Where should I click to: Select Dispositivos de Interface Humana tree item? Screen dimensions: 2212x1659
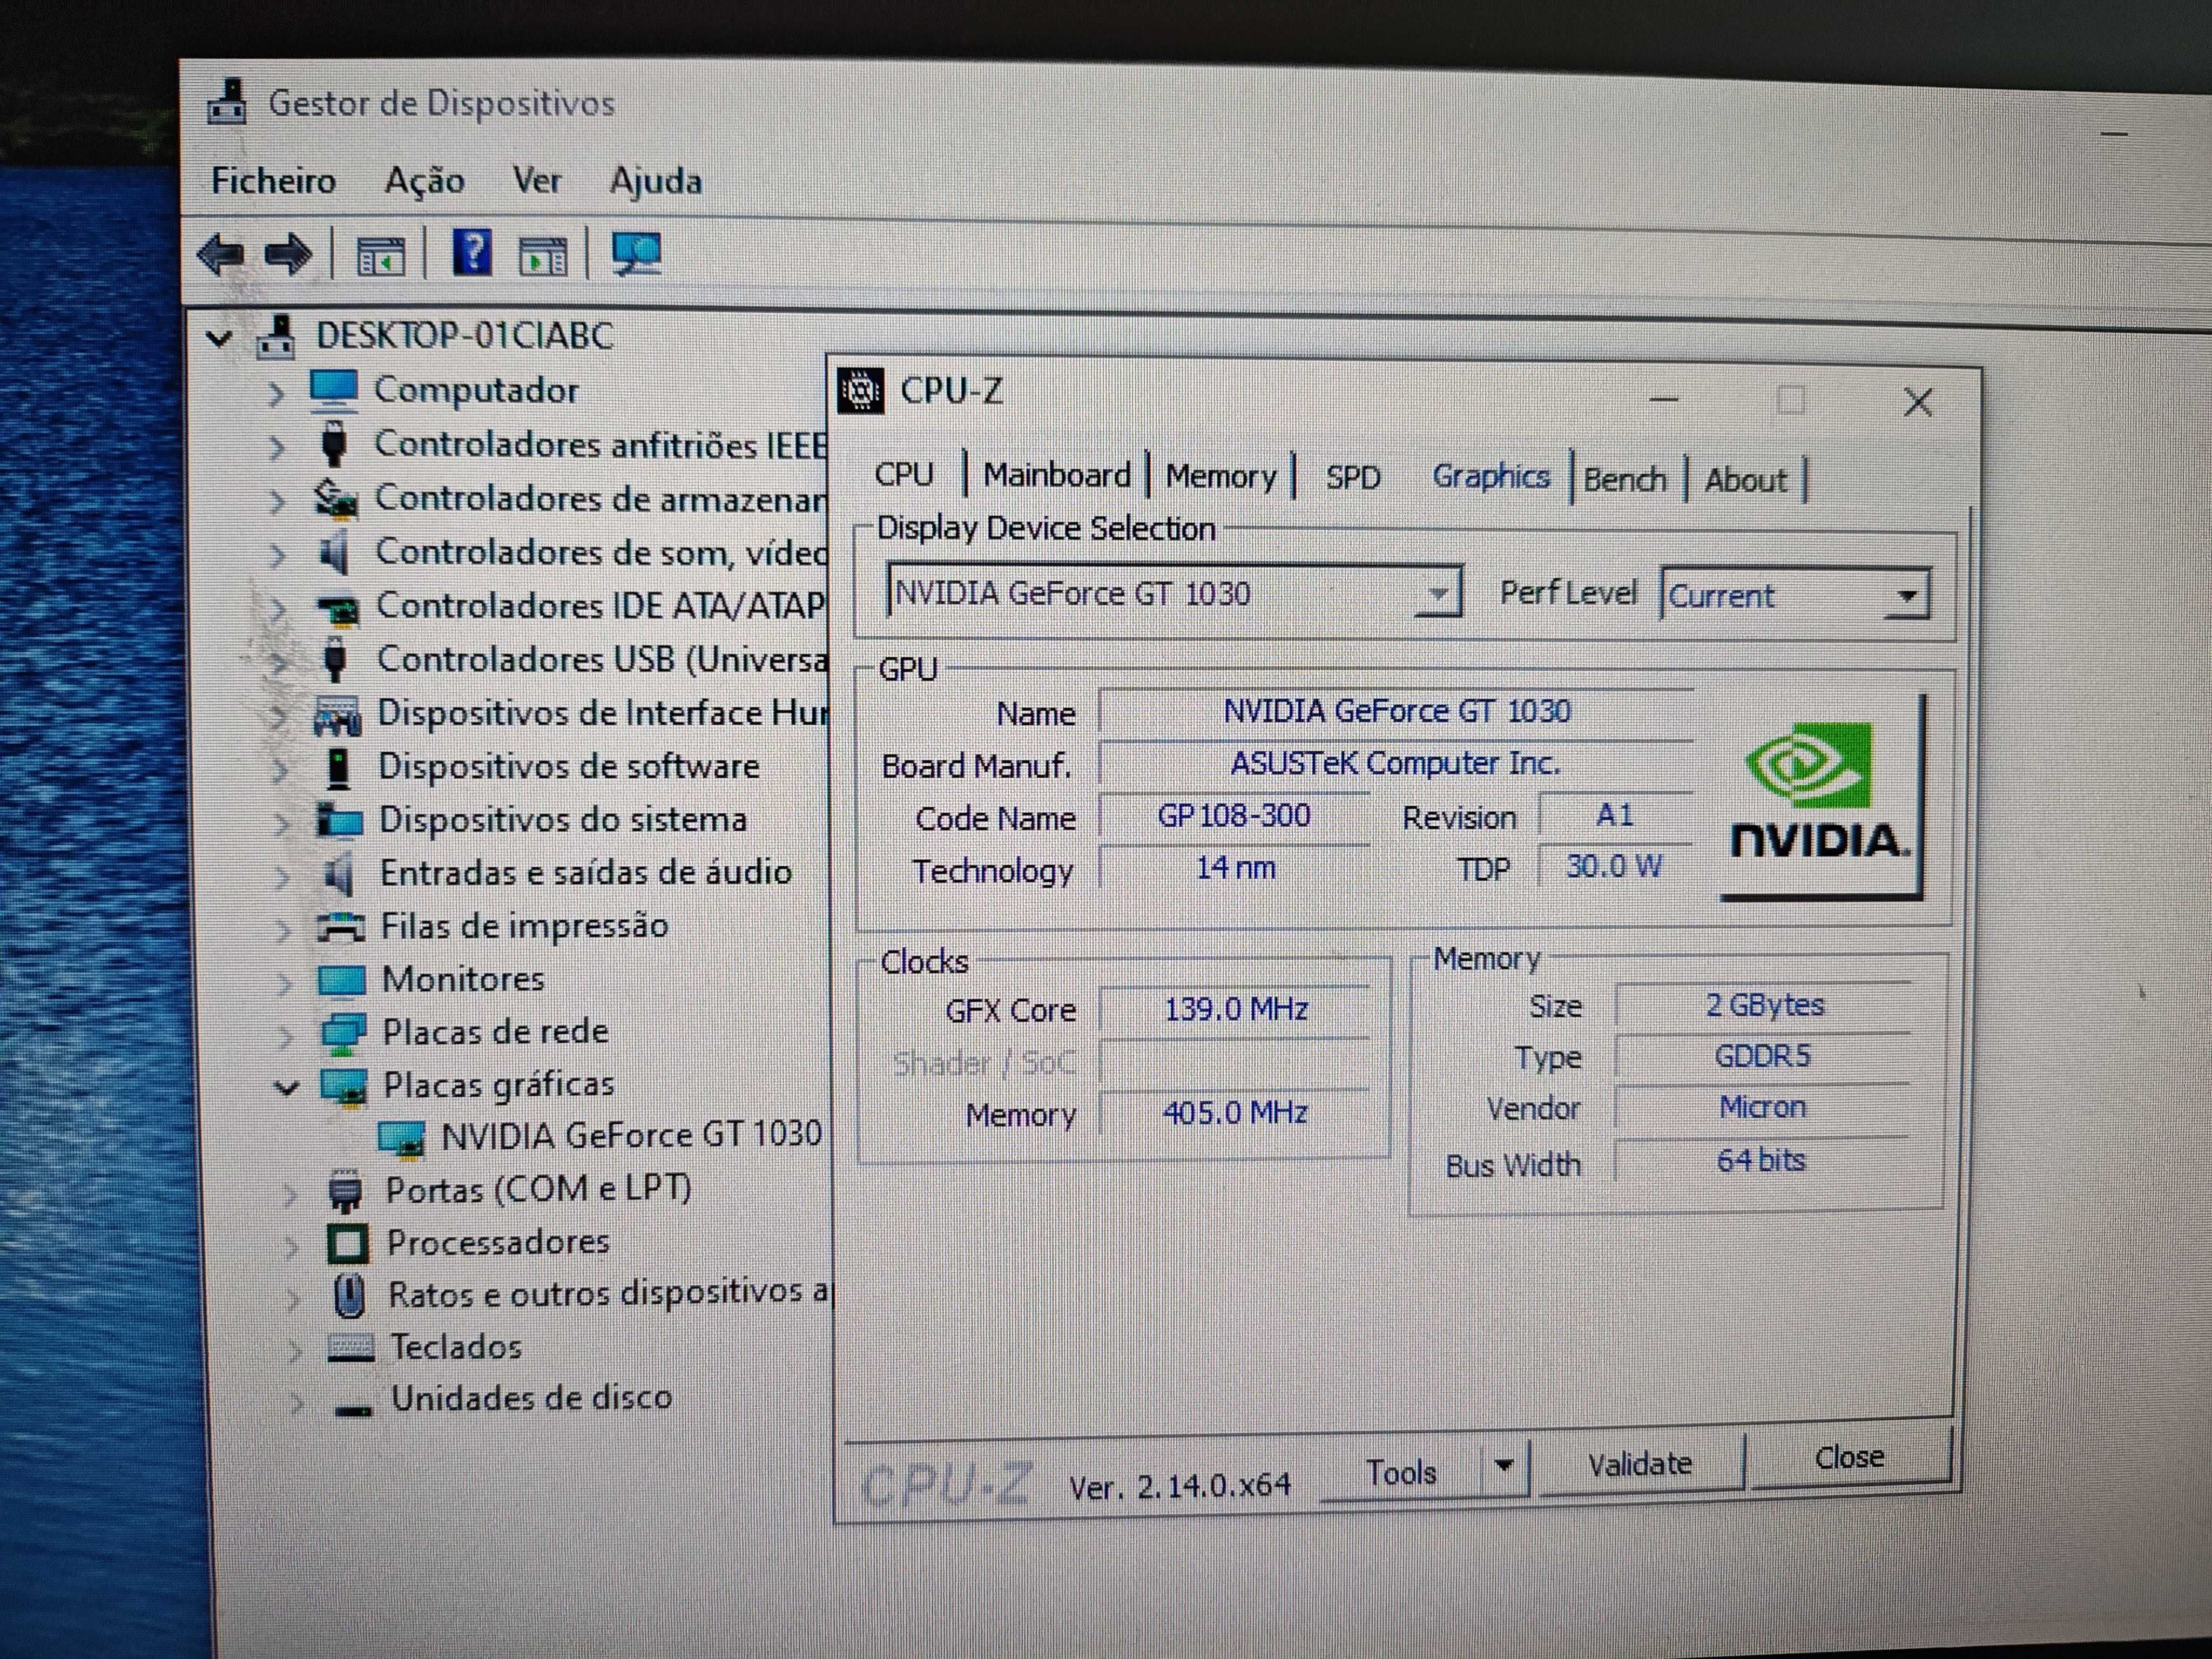click(x=602, y=713)
